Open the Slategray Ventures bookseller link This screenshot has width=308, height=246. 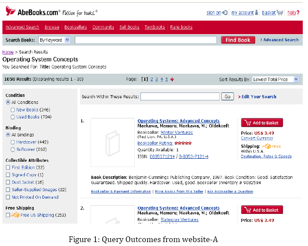click(x=179, y=219)
